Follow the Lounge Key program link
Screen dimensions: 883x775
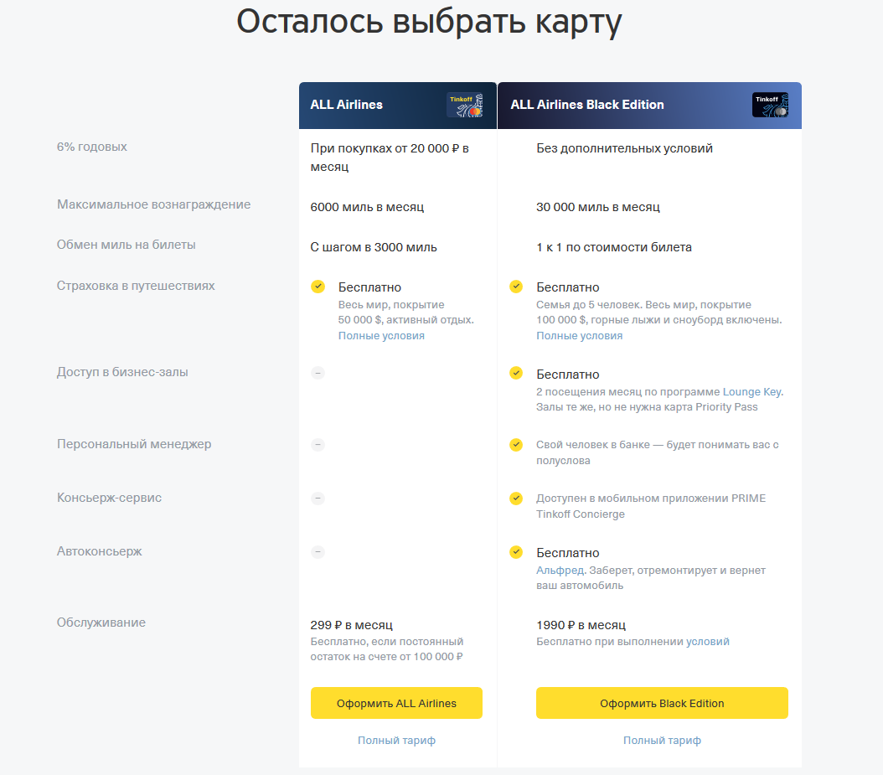tap(751, 391)
